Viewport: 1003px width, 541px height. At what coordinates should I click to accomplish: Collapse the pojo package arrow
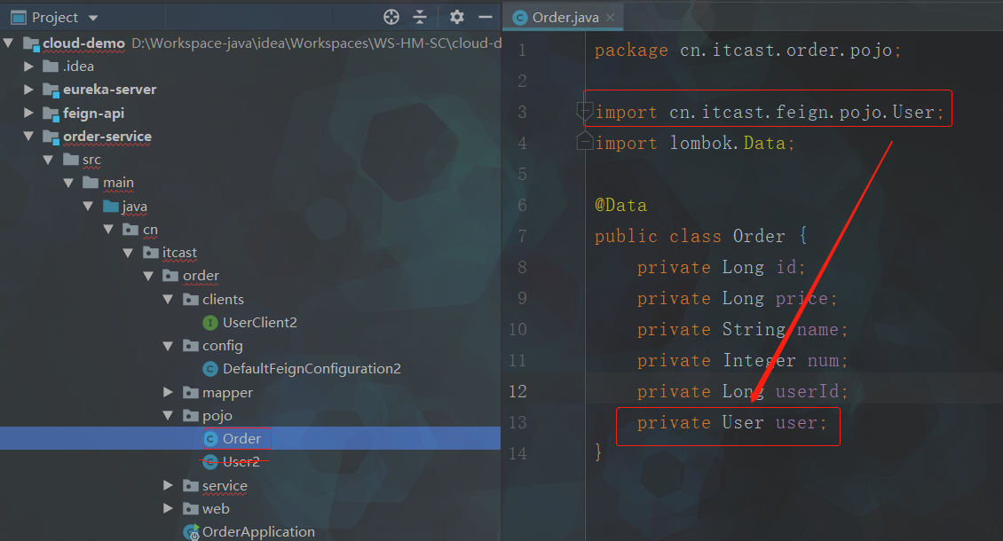click(x=169, y=415)
